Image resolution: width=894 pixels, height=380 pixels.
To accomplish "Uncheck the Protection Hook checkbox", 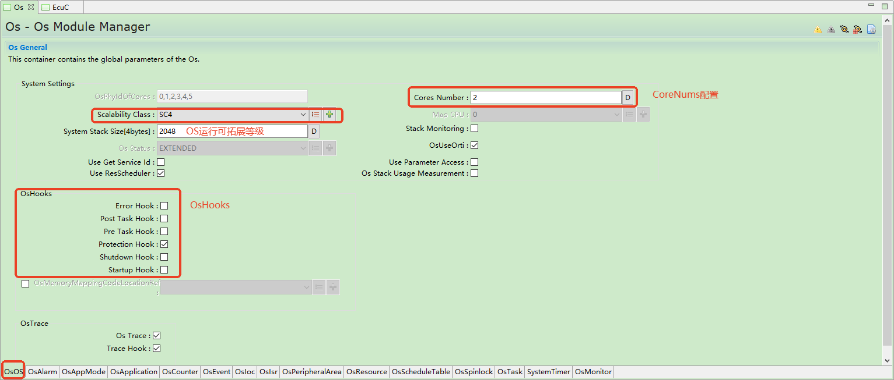I will pos(164,244).
